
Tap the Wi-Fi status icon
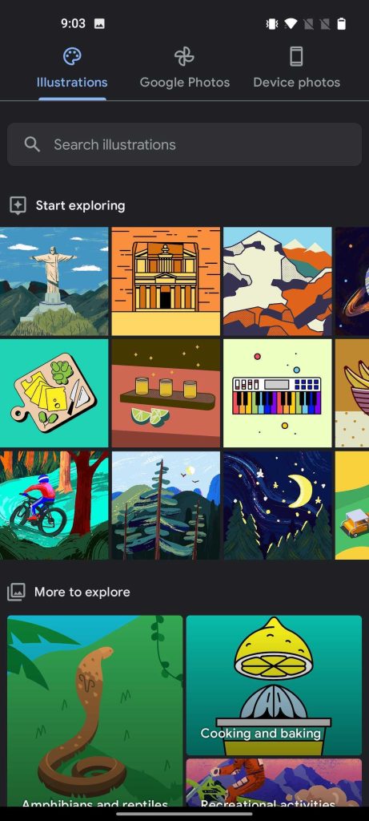291,23
